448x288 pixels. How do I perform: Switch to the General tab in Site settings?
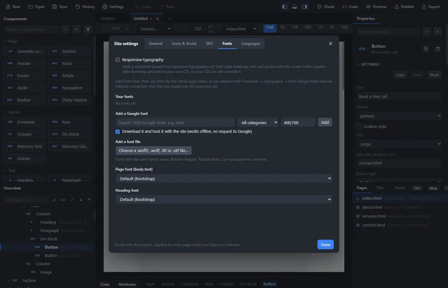pyautogui.click(x=156, y=44)
